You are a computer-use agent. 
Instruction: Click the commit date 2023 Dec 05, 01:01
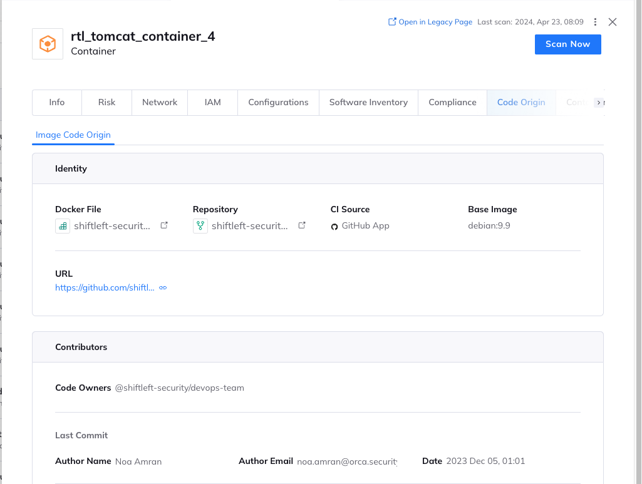pos(485,461)
